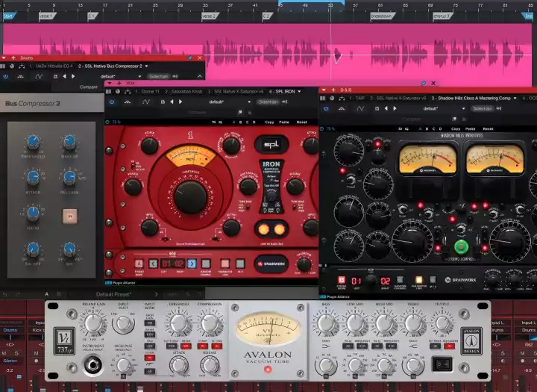
Task: Toggle Stereo Mode A button on SPL IRON
Action: (139, 264)
